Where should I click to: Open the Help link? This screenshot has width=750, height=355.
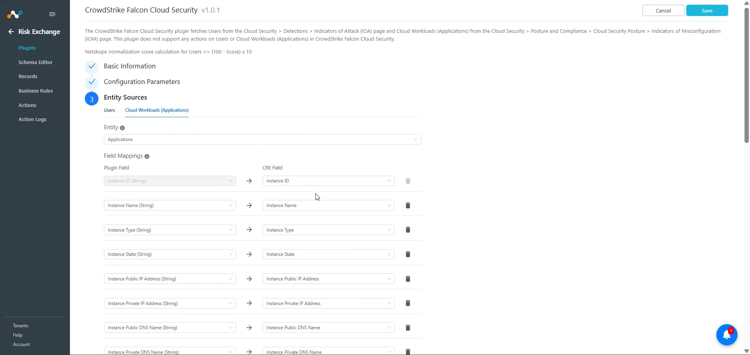18,335
